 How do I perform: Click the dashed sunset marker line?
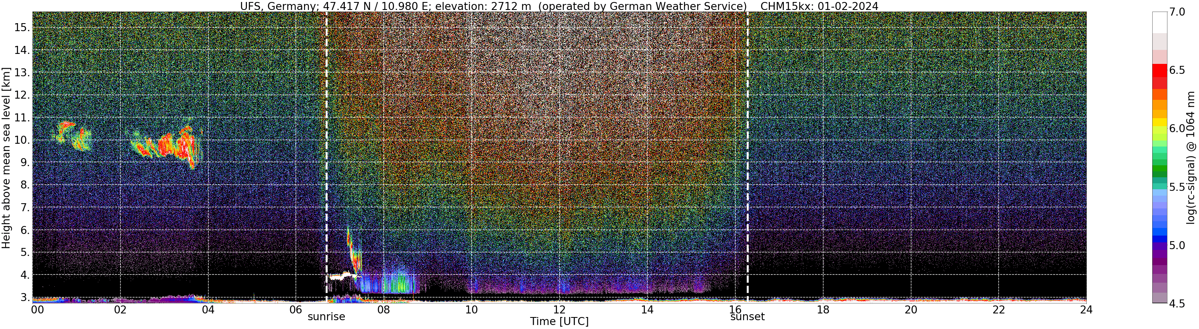tap(748, 158)
